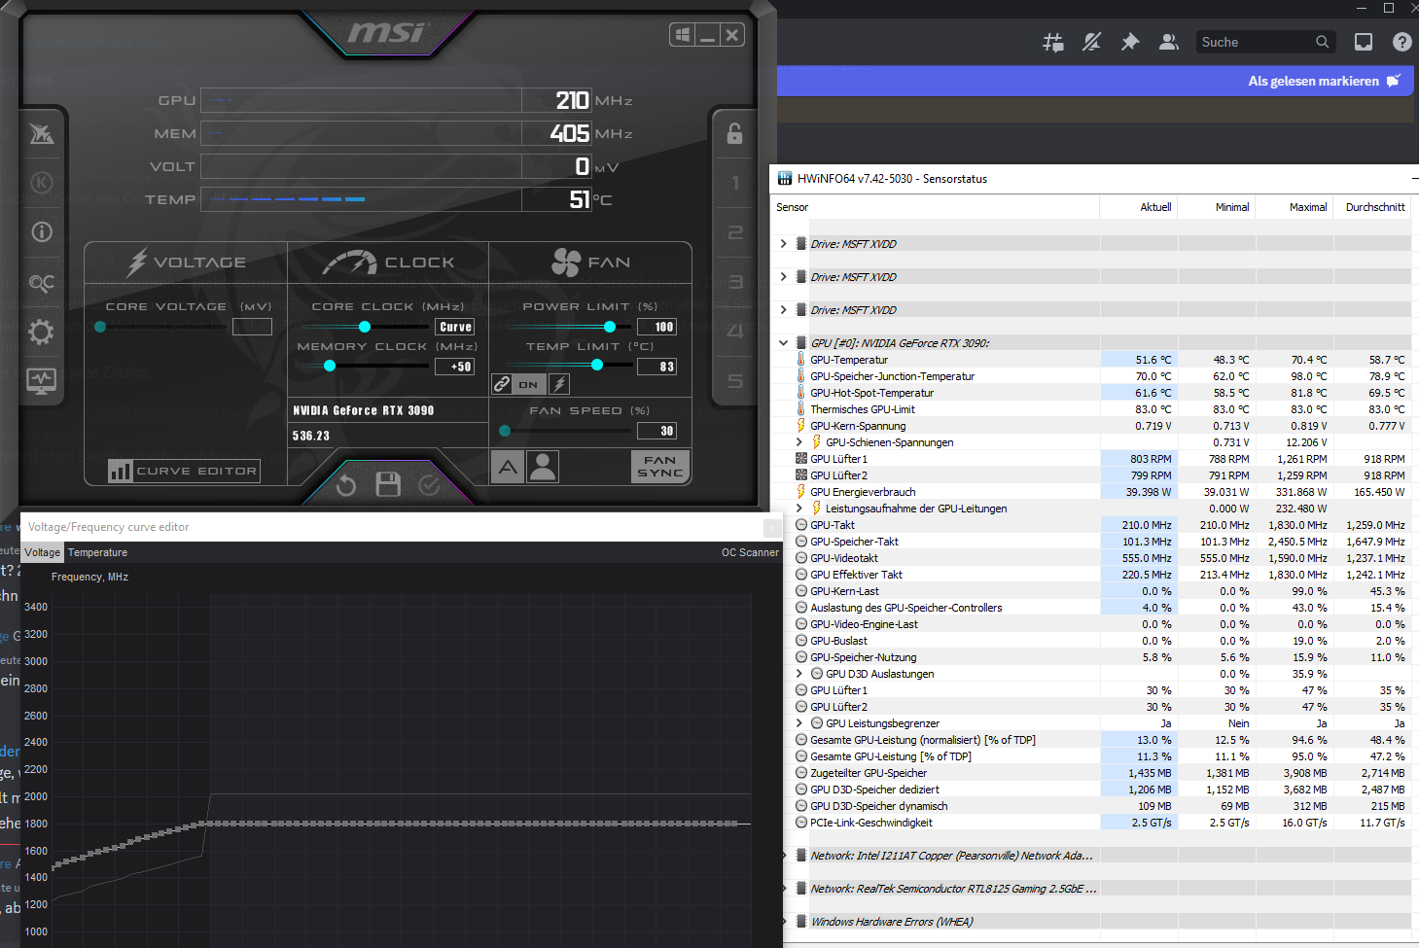Viewport: 1419px width, 948px height.
Task: Click OC Scanner in curve editor
Action: click(x=750, y=552)
